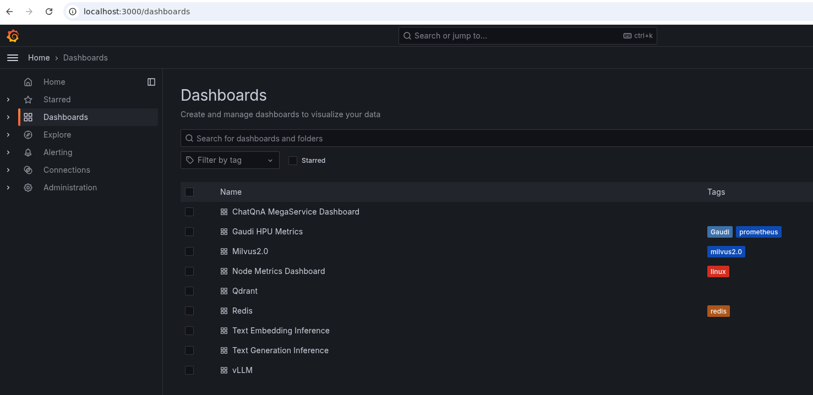813x395 pixels.
Task: Click the dashboard icon beside Milvus2.0
Action: [x=224, y=251]
